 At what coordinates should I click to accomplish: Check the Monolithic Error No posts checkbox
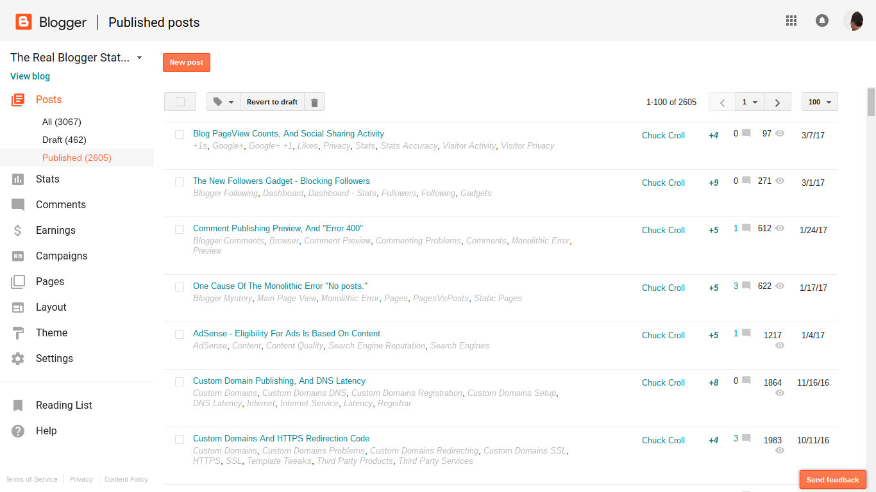coord(180,287)
